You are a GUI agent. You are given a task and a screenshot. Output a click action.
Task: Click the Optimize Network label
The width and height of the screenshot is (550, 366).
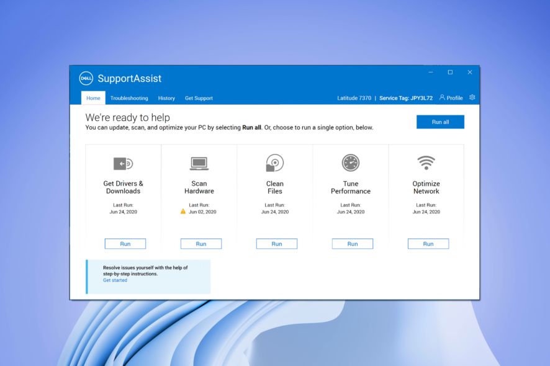426,187
